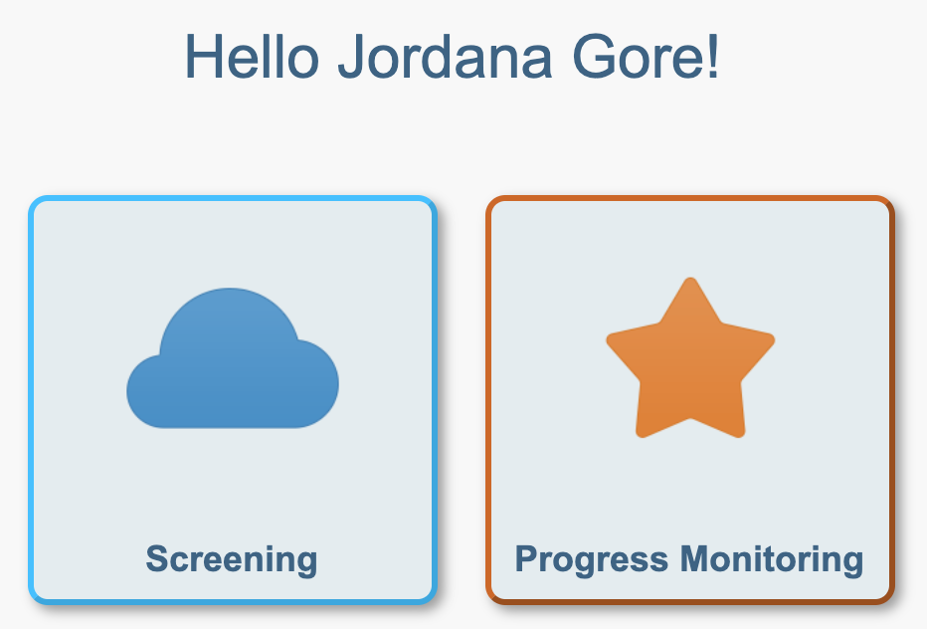Click the orange star icon

point(690,358)
